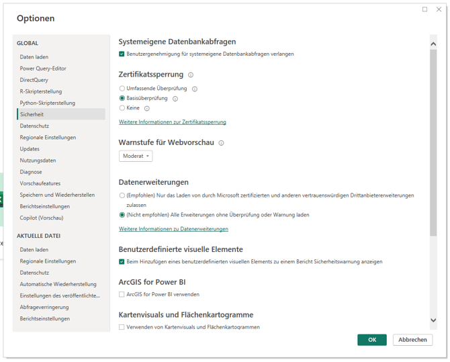
Task: Click info icon beside Keine option
Action: tap(147, 108)
